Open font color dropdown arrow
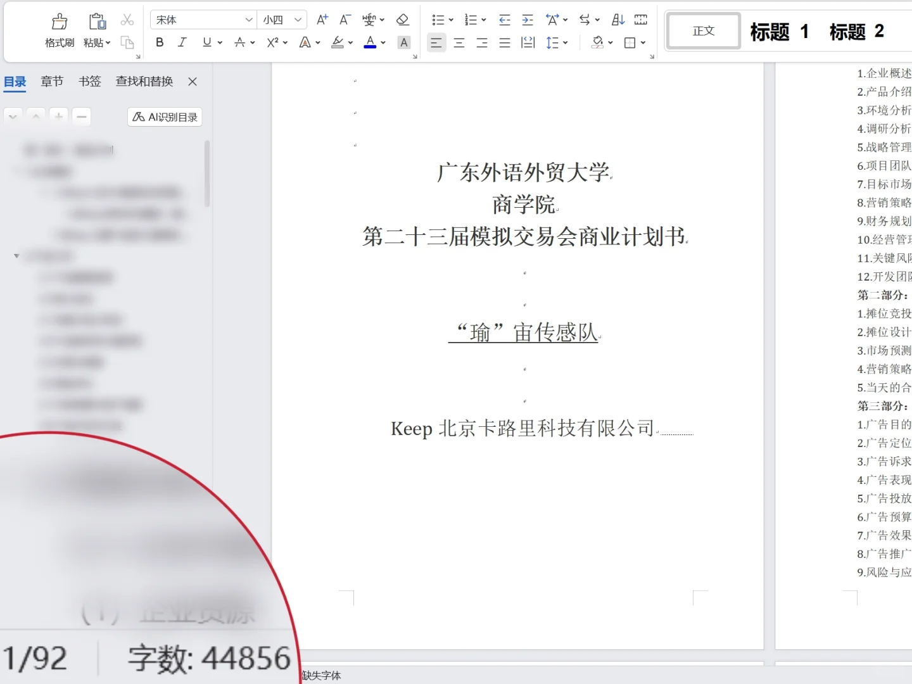 point(383,42)
